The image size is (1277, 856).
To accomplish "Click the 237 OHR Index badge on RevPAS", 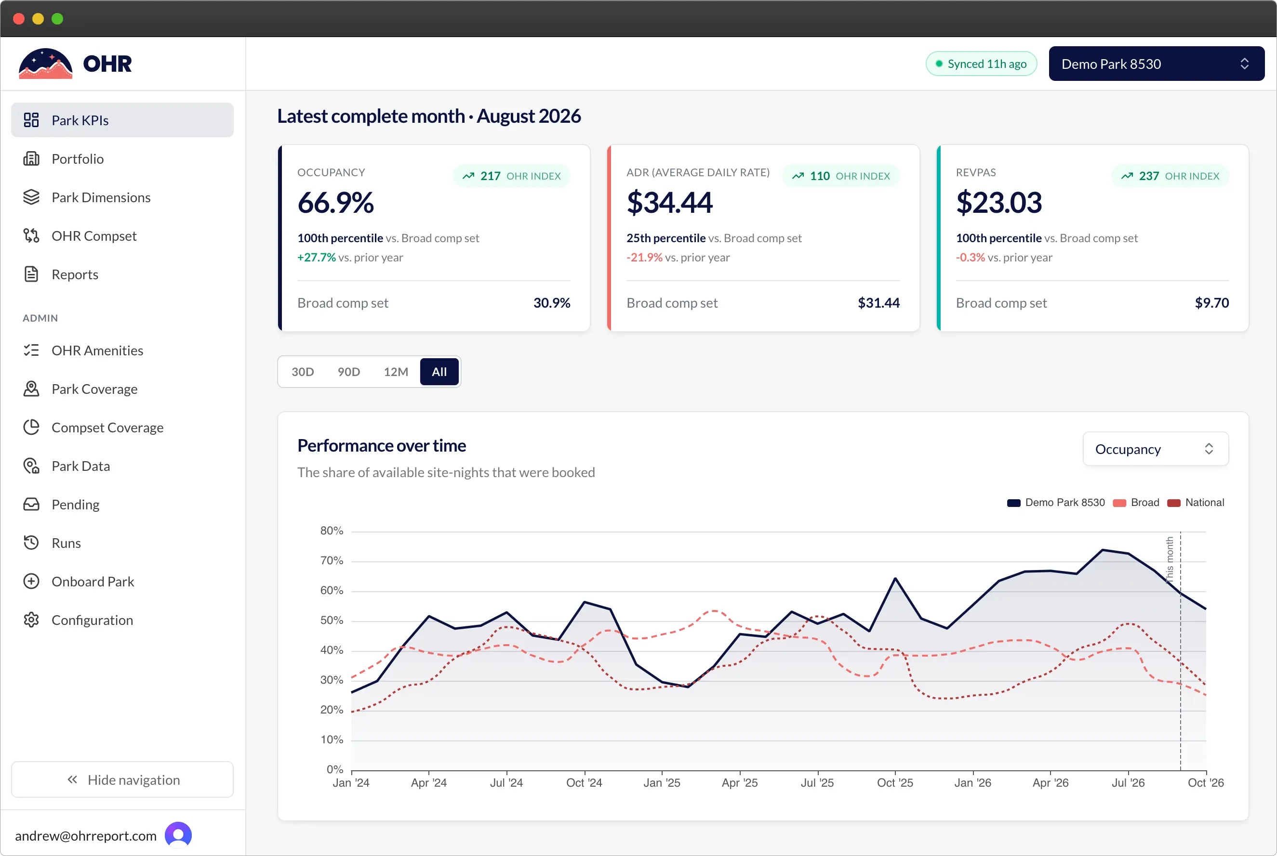I will point(1170,176).
